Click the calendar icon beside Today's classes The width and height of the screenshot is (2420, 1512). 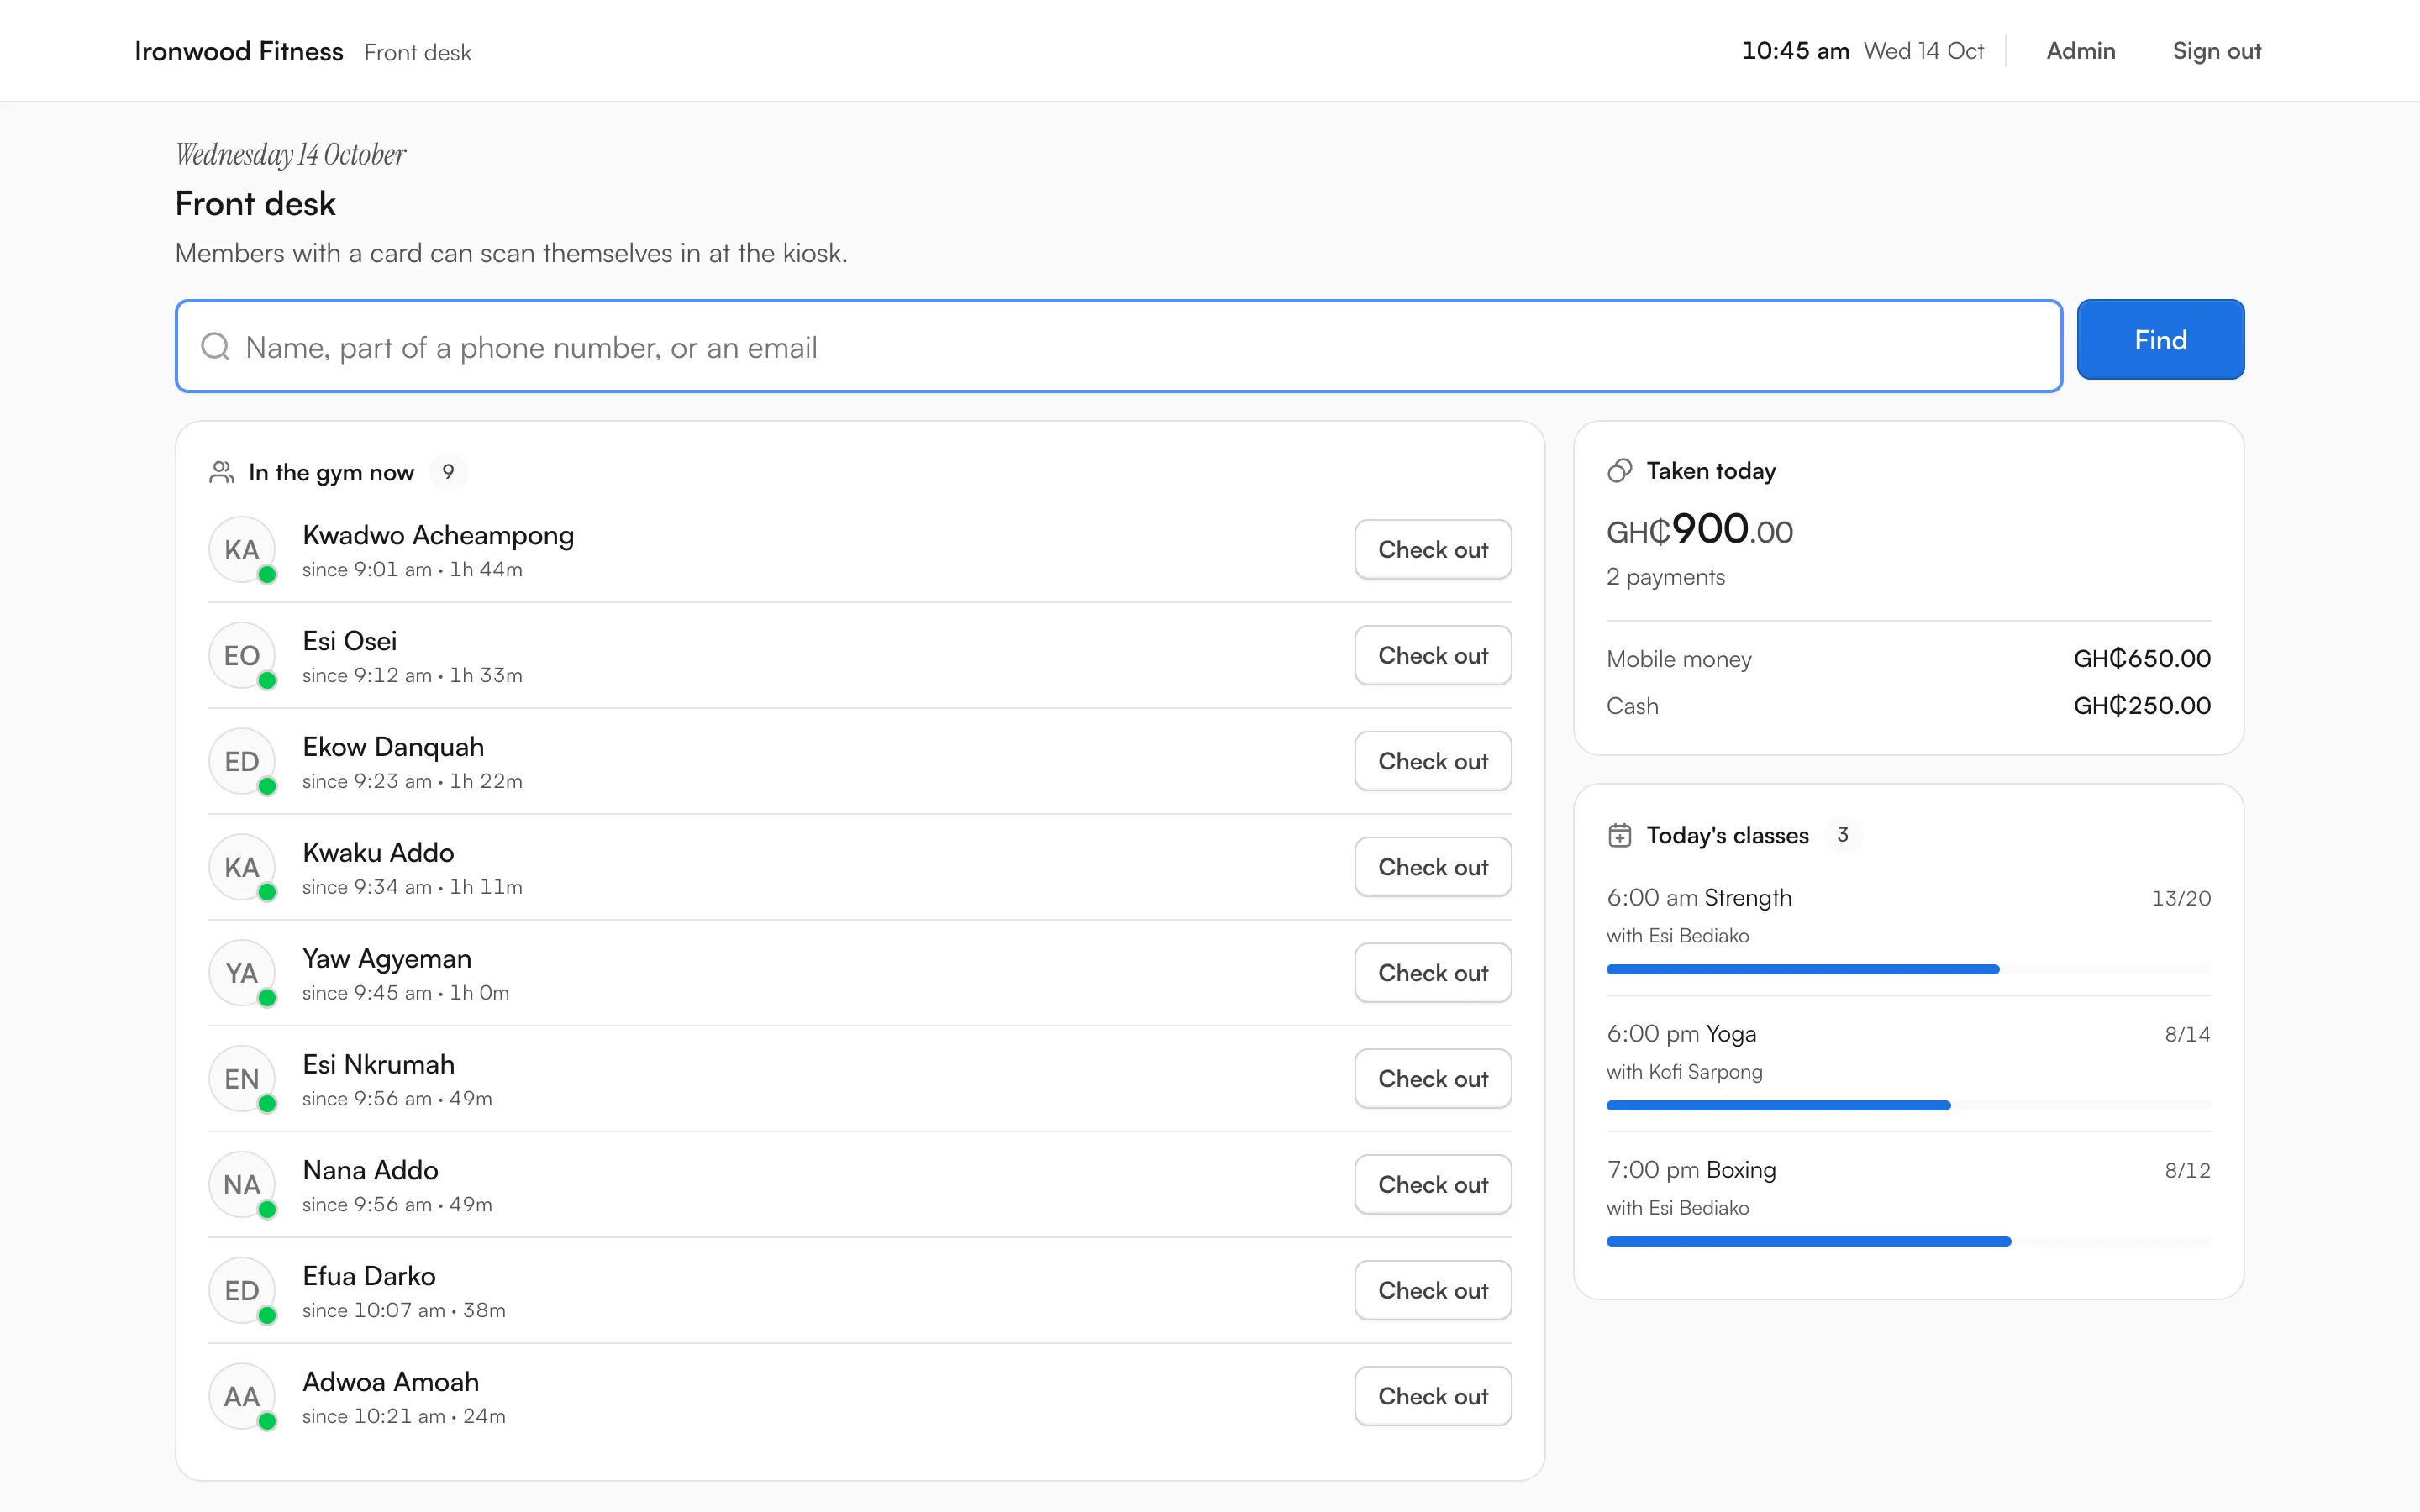1620,835
